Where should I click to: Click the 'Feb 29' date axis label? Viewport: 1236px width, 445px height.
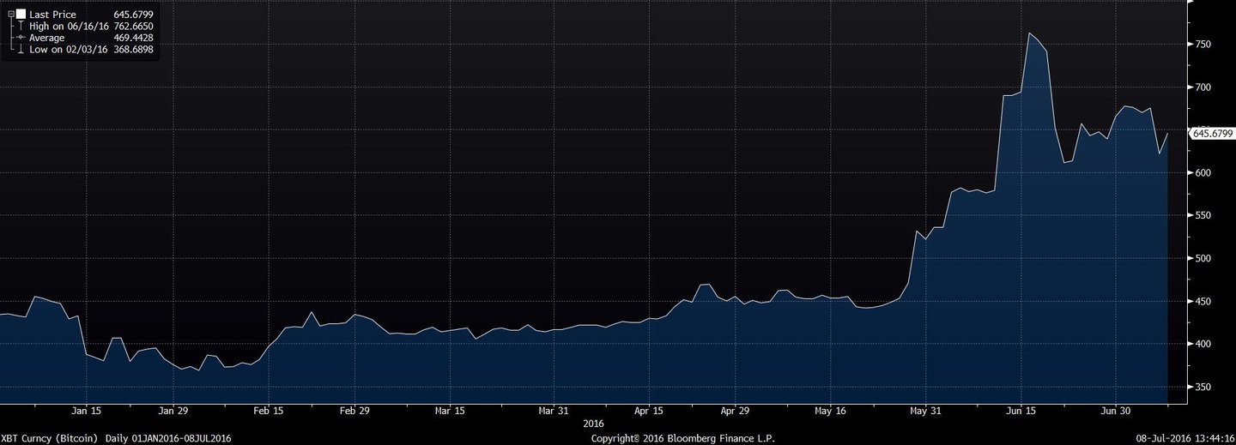[x=354, y=412]
